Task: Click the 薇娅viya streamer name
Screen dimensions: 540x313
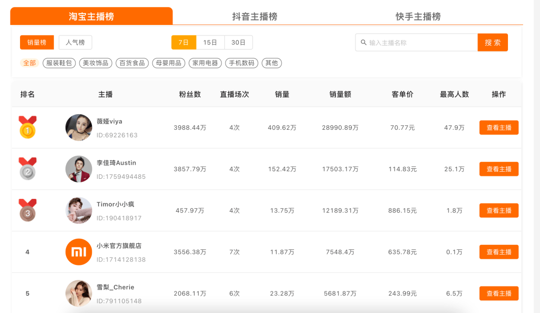Action: (x=109, y=122)
